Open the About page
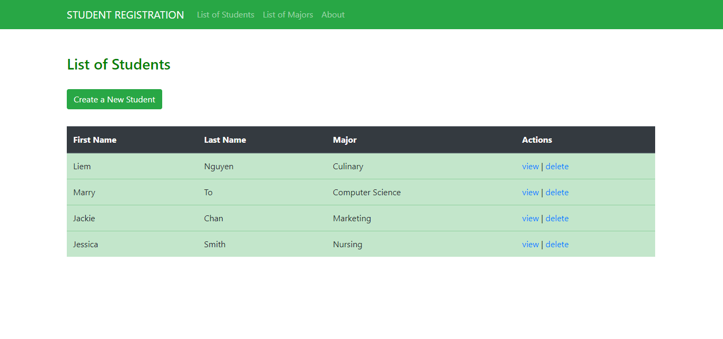Viewport: 723px width, 339px height. click(x=333, y=15)
